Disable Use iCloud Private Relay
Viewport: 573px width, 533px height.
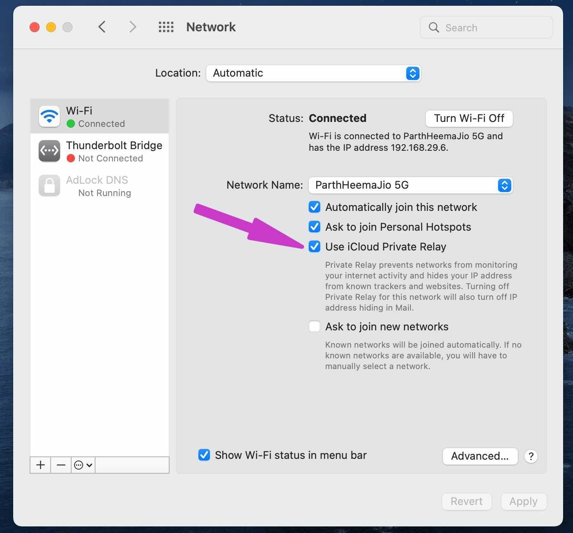[314, 246]
